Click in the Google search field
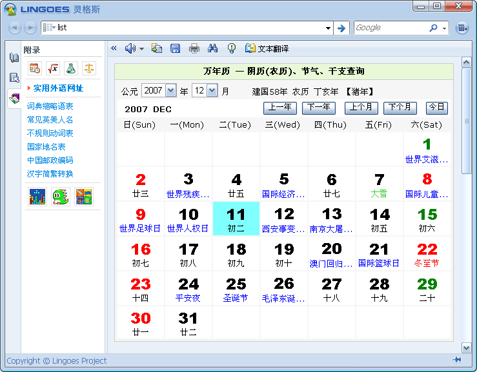477x372 pixels. coord(391,28)
